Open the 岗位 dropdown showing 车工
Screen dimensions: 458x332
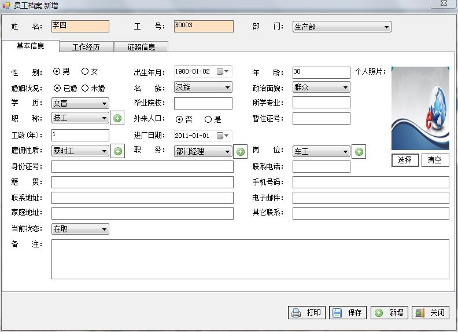(x=322, y=151)
